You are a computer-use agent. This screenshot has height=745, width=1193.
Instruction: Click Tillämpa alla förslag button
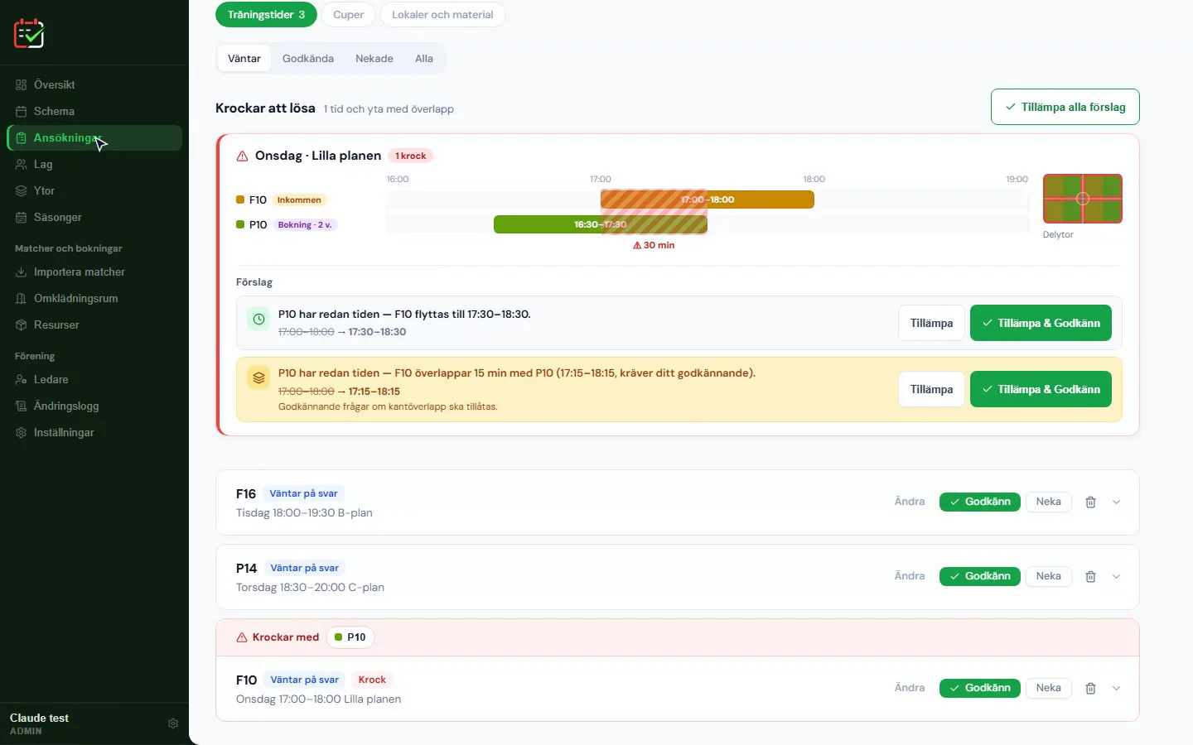(x=1065, y=107)
